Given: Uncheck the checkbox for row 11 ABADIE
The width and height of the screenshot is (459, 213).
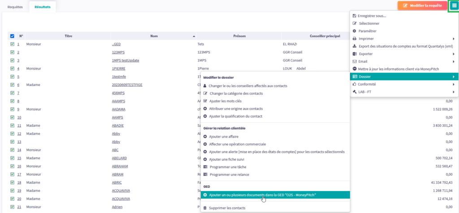Looking at the screenshot, I should pos(12,126).
